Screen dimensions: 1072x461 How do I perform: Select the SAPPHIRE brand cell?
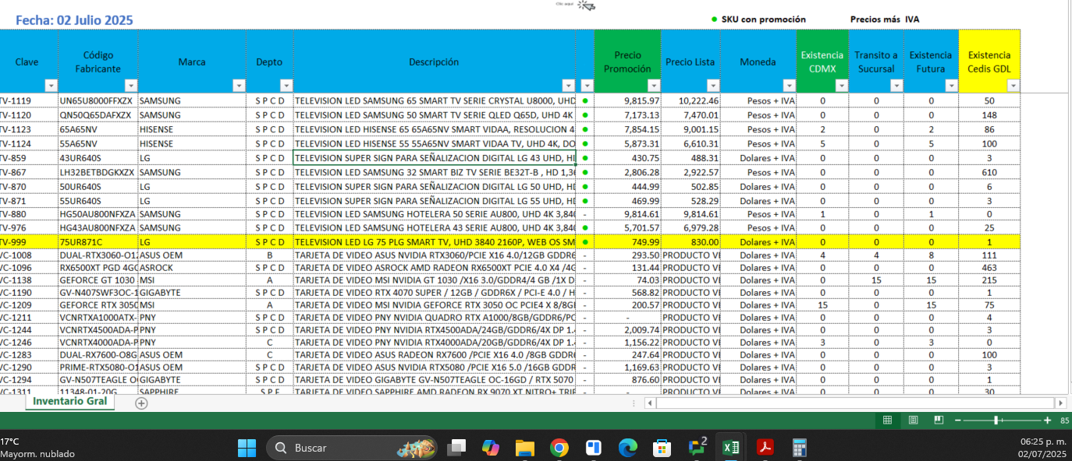pyautogui.click(x=193, y=392)
